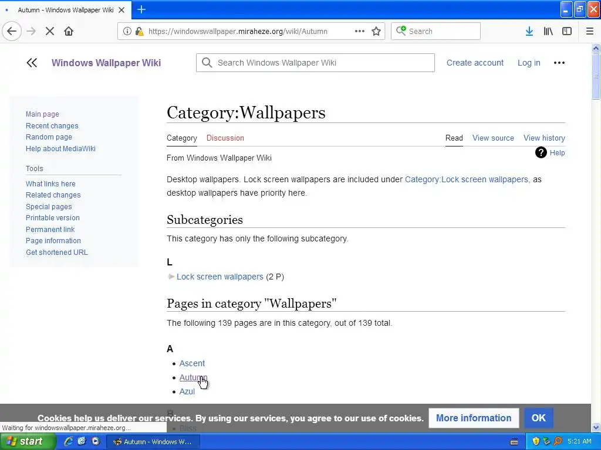This screenshot has width=601, height=450.
Task: Switch to Autumn - Windows W... taskbar button
Action: 152,442
